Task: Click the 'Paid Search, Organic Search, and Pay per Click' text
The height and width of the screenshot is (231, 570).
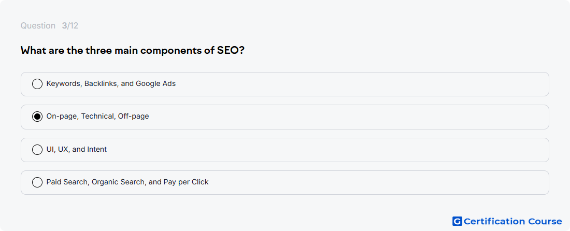Action: (127, 182)
